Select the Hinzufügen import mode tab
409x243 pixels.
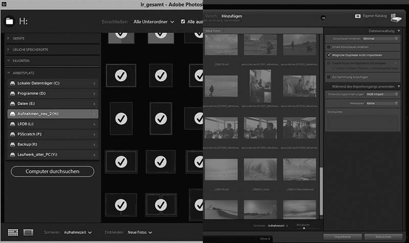[x=232, y=16]
